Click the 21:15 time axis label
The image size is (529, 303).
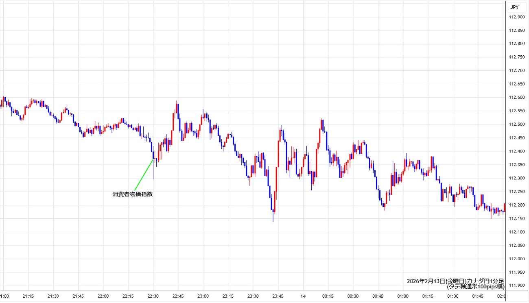tap(28, 296)
